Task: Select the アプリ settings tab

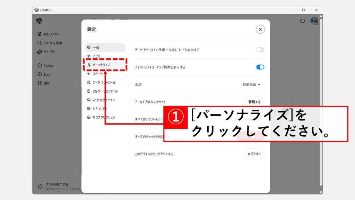Action: [x=105, y=56]
